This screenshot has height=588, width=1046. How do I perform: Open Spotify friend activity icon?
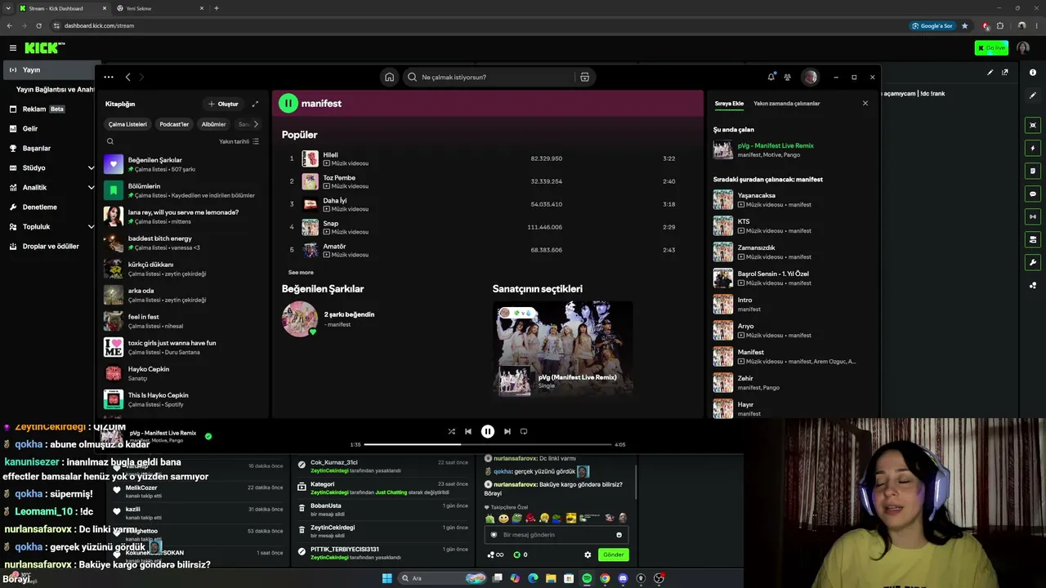pos(788,77)
